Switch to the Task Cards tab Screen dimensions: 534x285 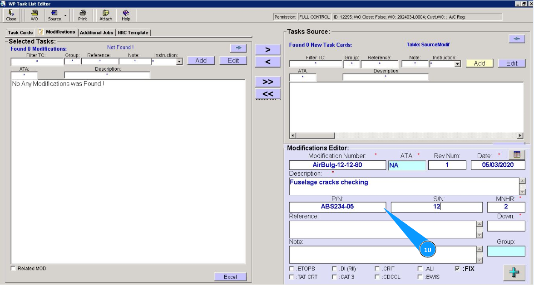point(20,33)
